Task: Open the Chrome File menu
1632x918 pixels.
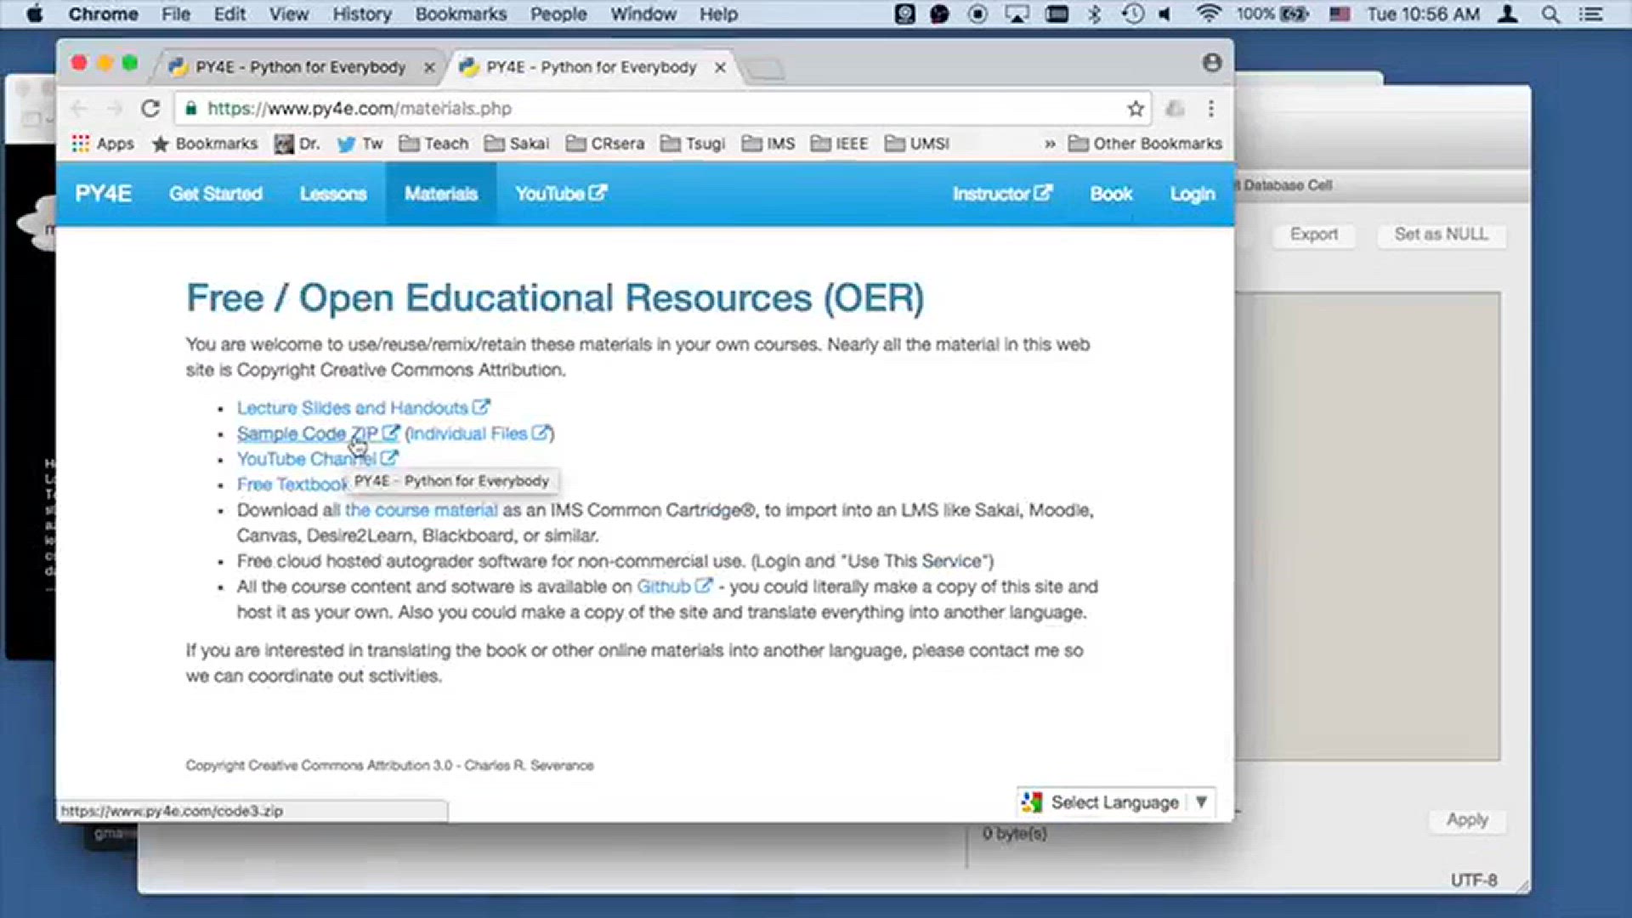Action: [x=176, y=14]
